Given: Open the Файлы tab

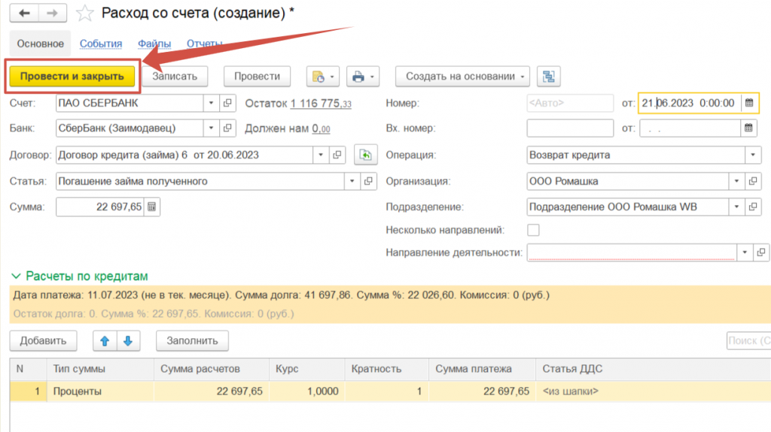Looking at the screenshot, I should 154,44.
